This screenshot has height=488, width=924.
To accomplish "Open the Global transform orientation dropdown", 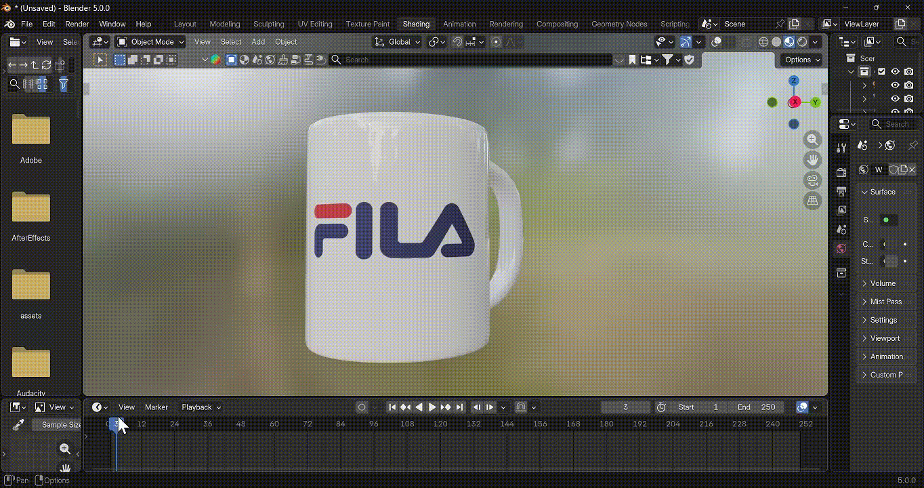I will [398, 42].
